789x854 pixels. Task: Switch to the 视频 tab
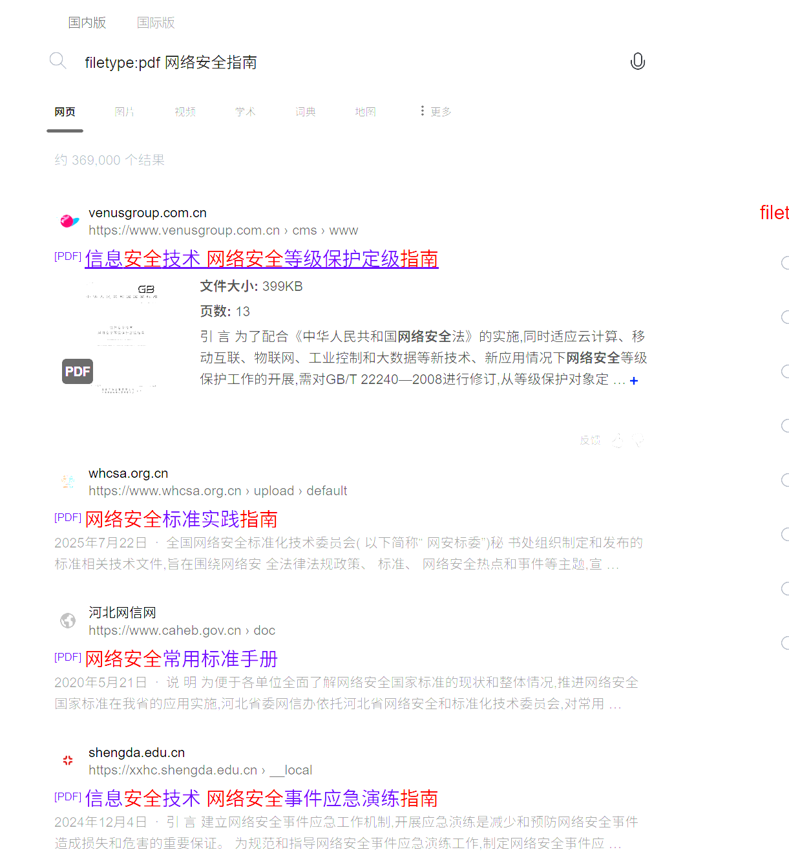[x=185, y=111]
